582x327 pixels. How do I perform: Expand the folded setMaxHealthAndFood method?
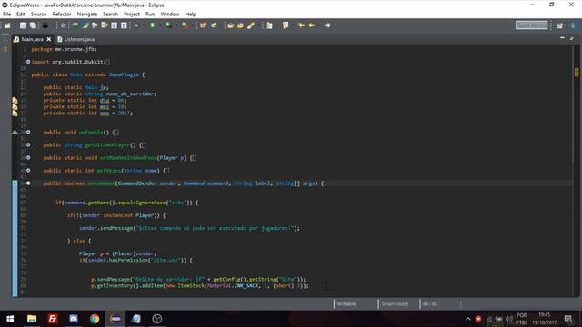(28, 157)
